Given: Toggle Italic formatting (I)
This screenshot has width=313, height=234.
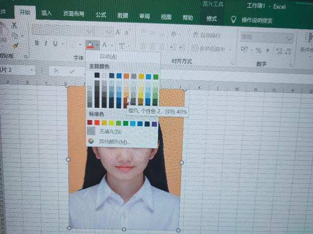Looking at the screenshot, I should click(46, 43).
